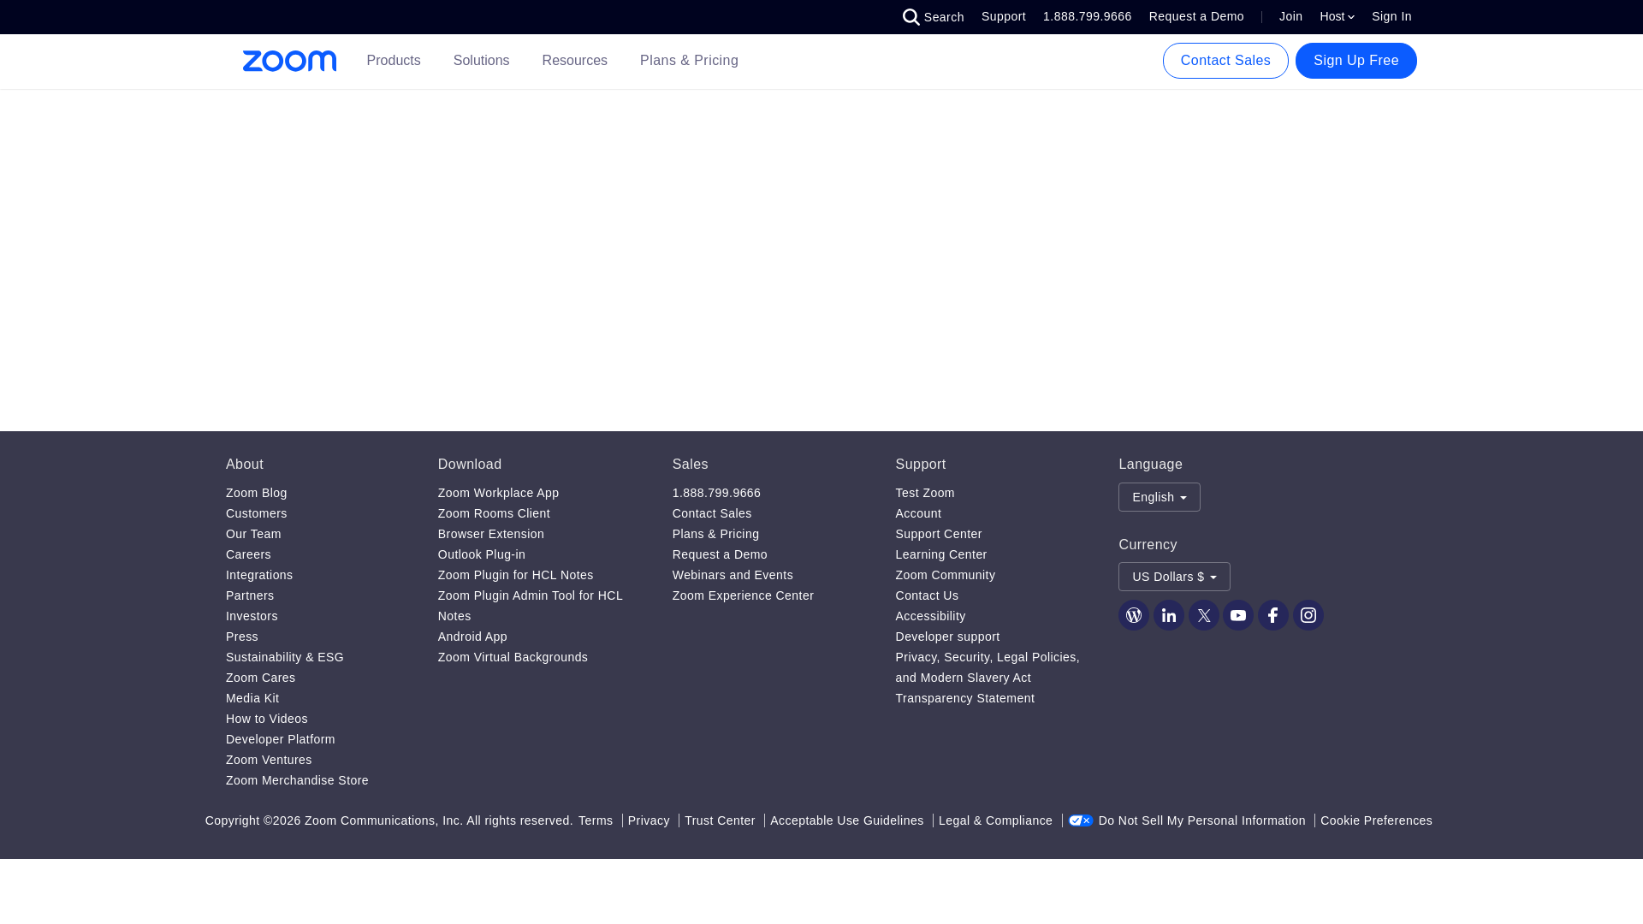
Task: Open the Resources menu
Action: point(575,61)
